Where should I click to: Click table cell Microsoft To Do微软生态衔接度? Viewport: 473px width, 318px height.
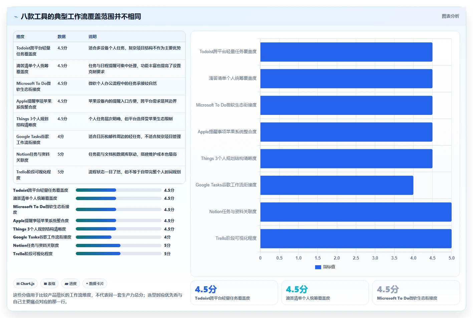point(33,87)
